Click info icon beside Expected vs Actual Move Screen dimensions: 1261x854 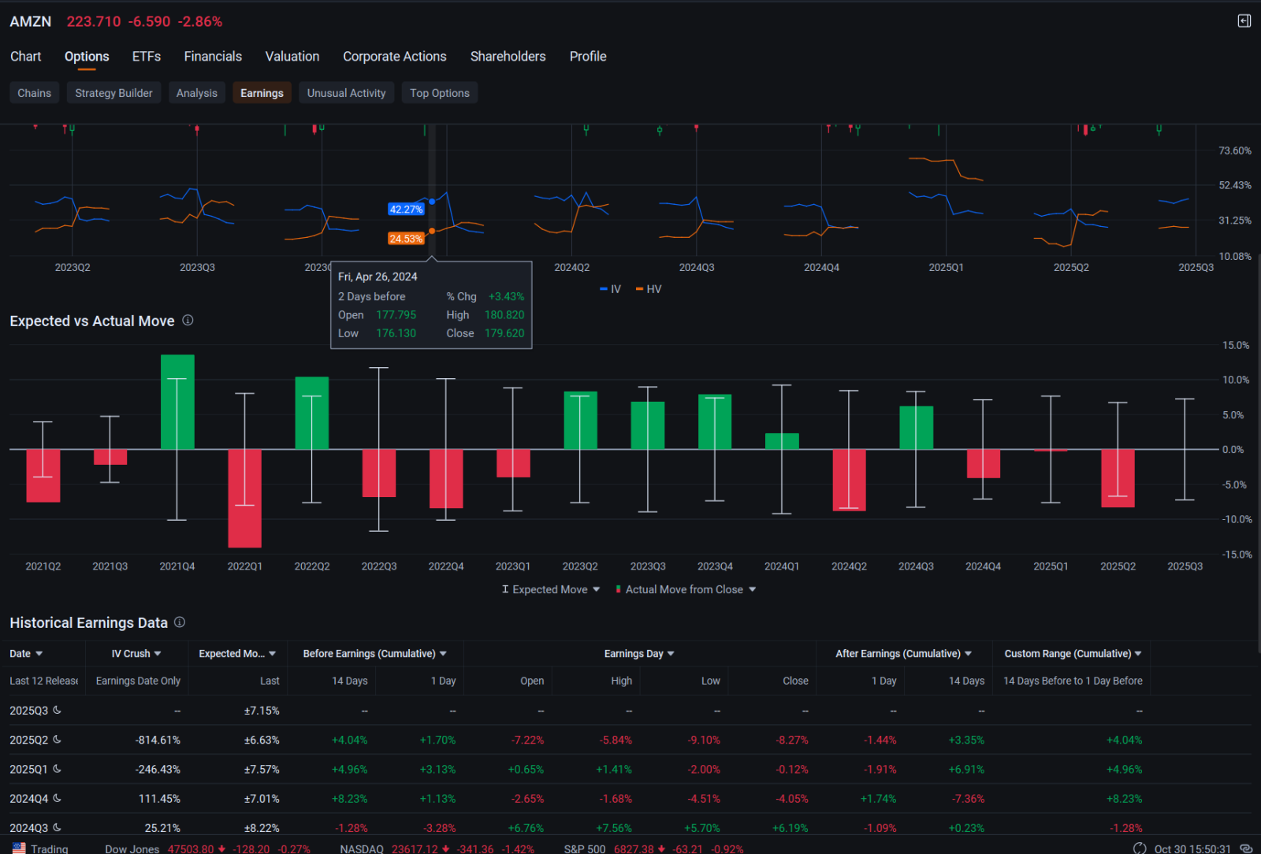coord(188,320)
